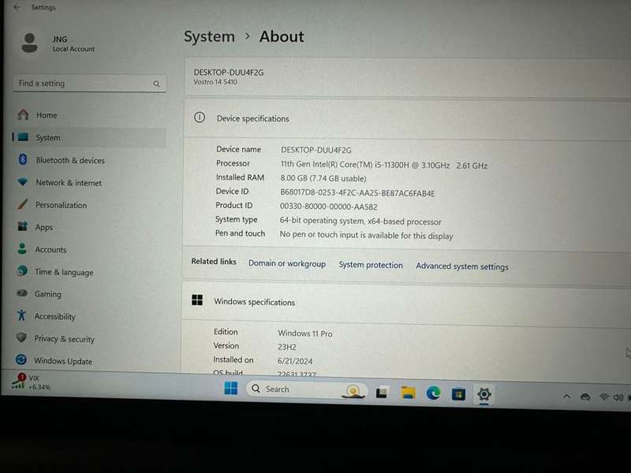The width and height of the screenshot is (631, 473).
Task: Click the Accessibility figure icon
Action: click(x=21, y=315)
